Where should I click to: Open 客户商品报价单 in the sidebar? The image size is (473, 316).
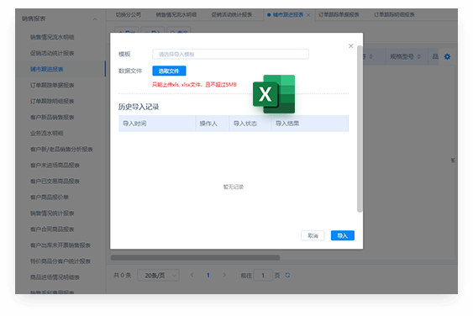(x=50, y=197)
